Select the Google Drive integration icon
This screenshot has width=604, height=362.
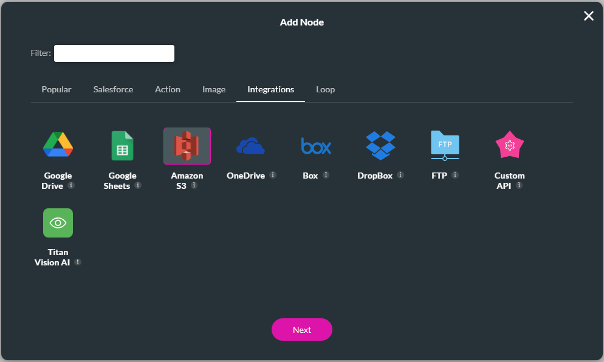click(58, 145)
